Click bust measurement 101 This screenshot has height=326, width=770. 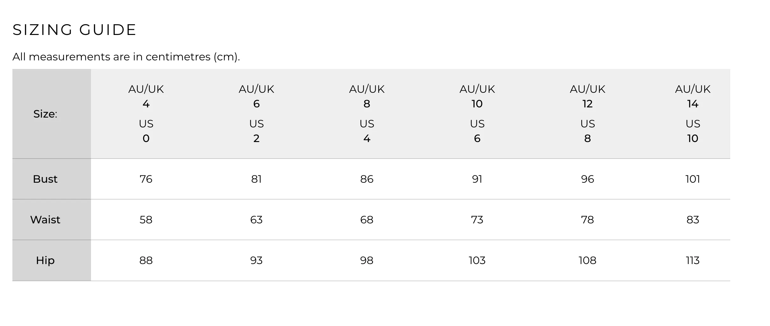(693, 179)
